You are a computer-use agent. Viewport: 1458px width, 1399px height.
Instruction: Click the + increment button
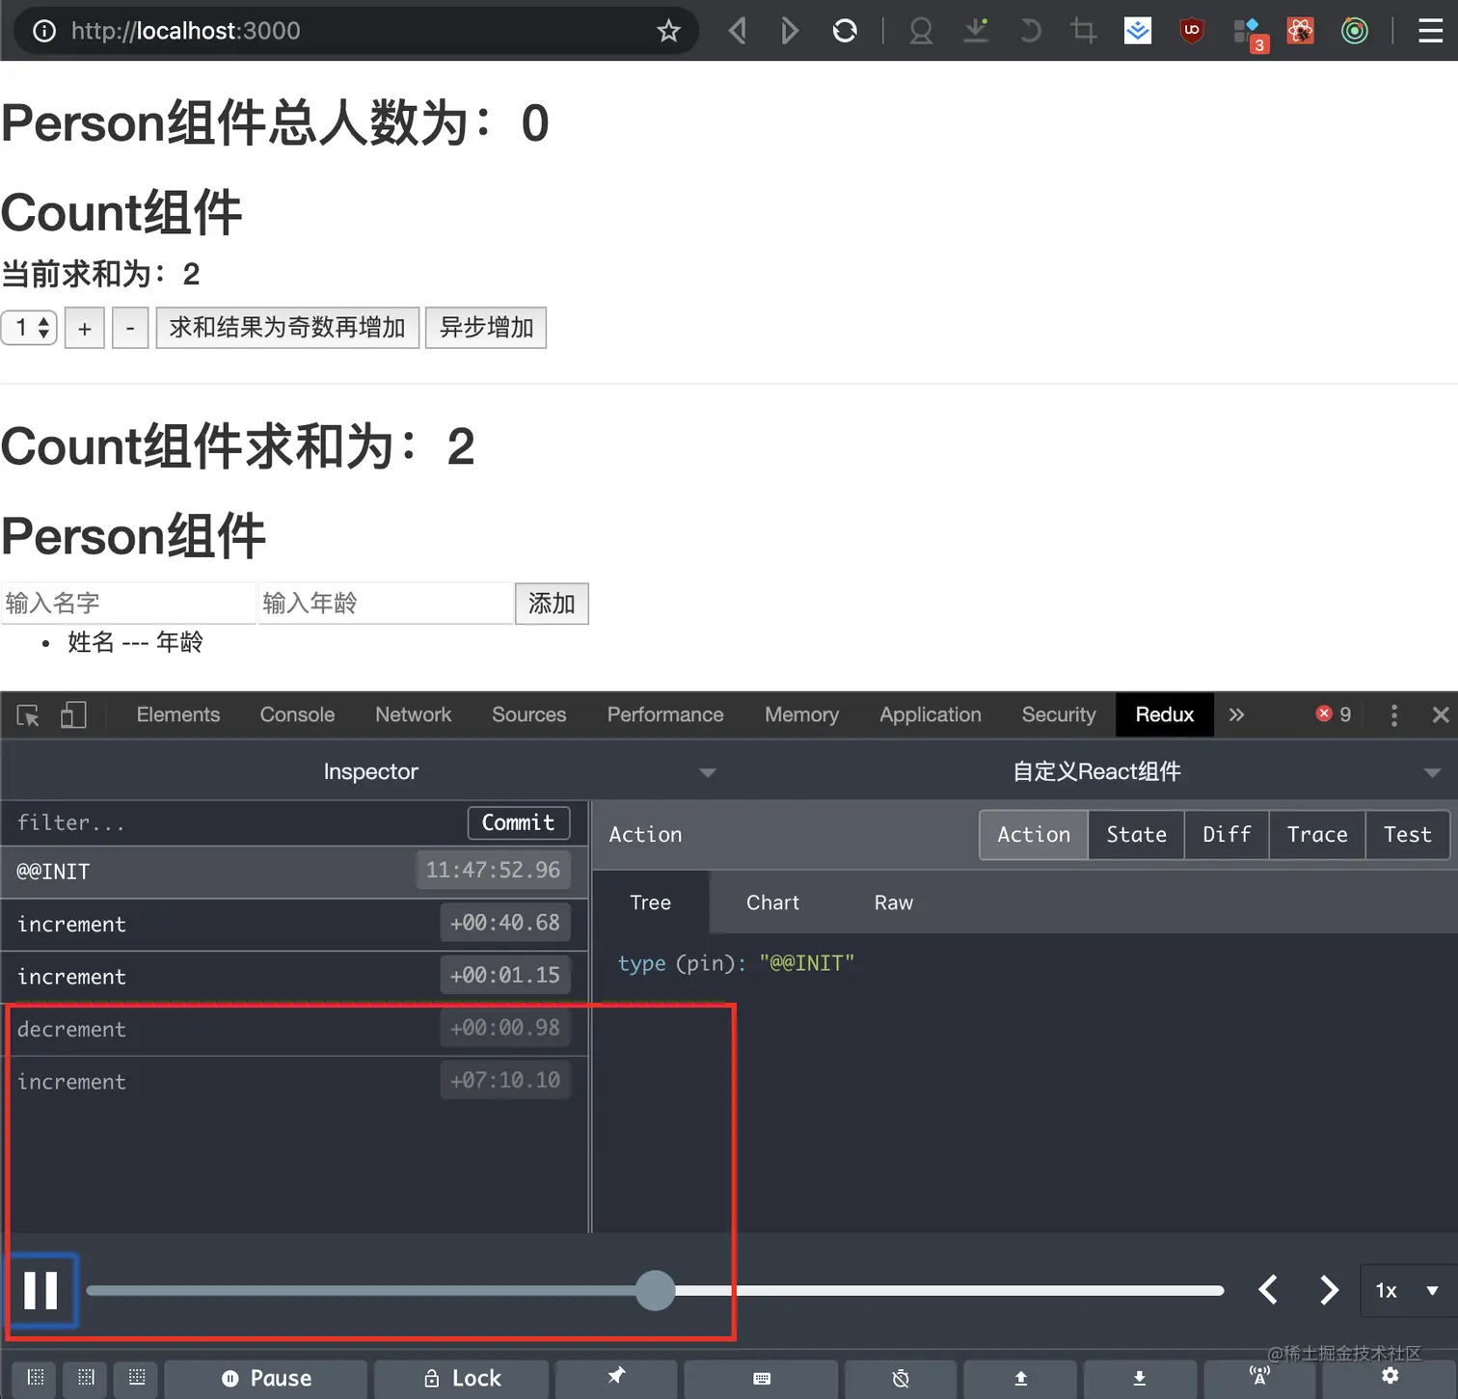[85, 328]
